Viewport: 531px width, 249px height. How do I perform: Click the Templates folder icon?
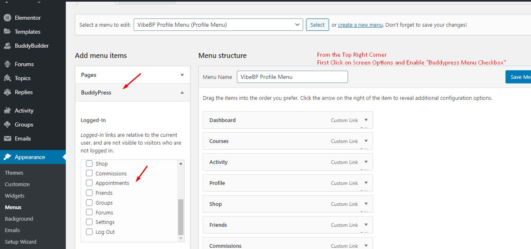point(7,32)
